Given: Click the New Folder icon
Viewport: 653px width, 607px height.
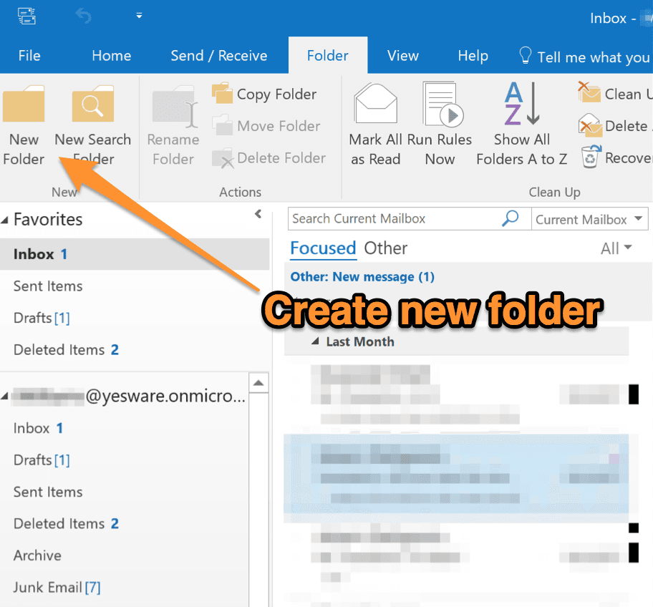Looking at the screenshot, I should [24, 106].
